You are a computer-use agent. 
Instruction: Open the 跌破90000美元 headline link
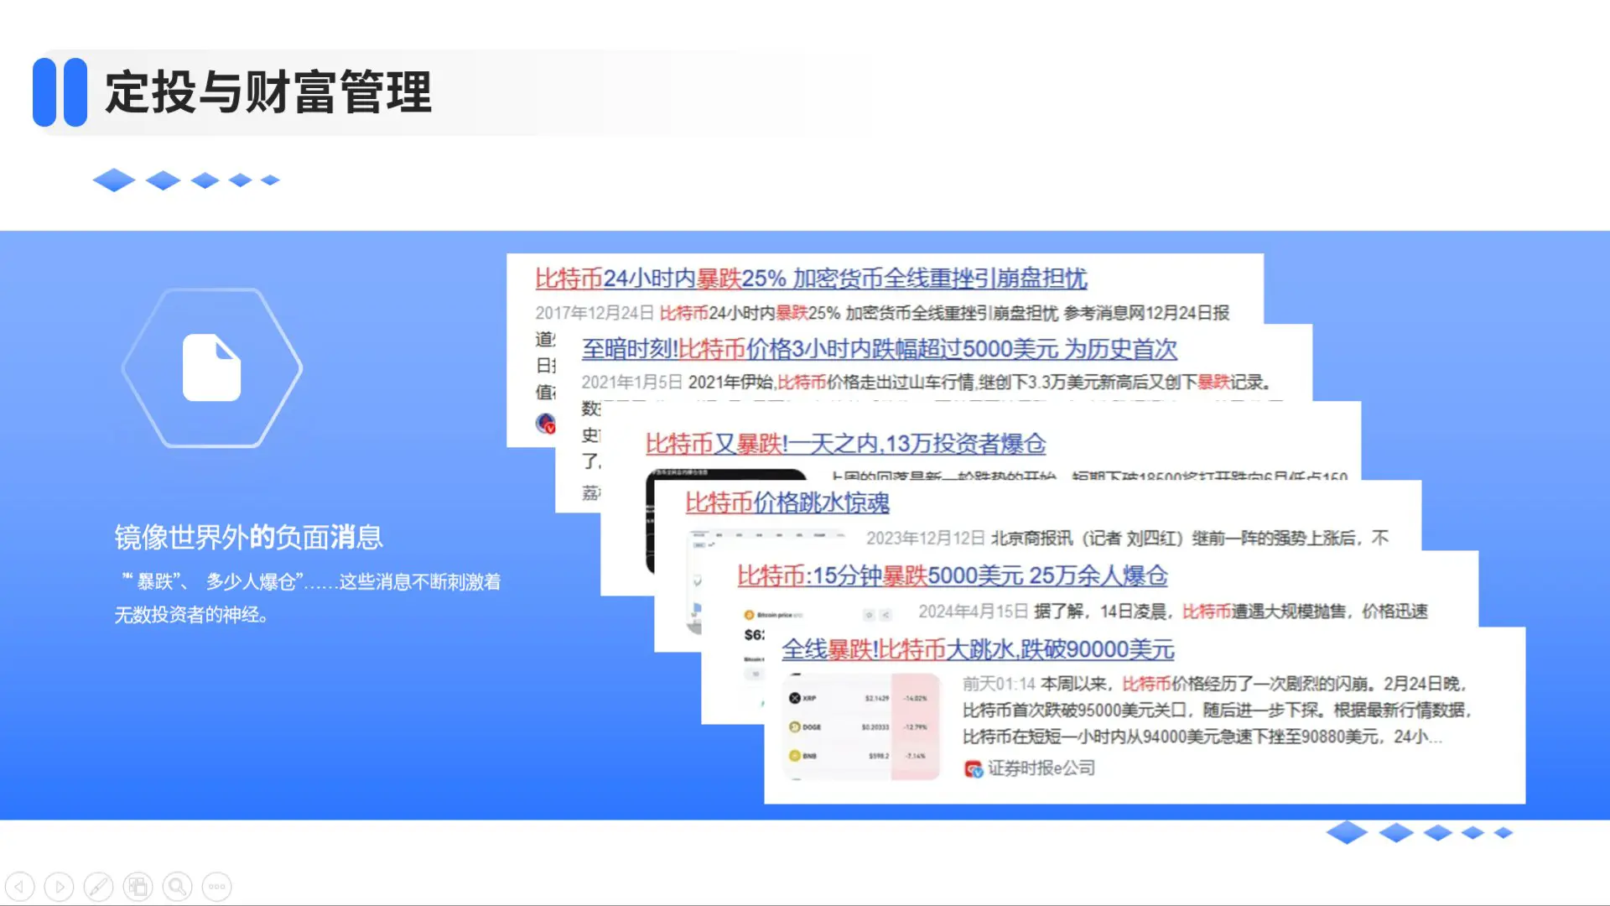click(978, 651)
